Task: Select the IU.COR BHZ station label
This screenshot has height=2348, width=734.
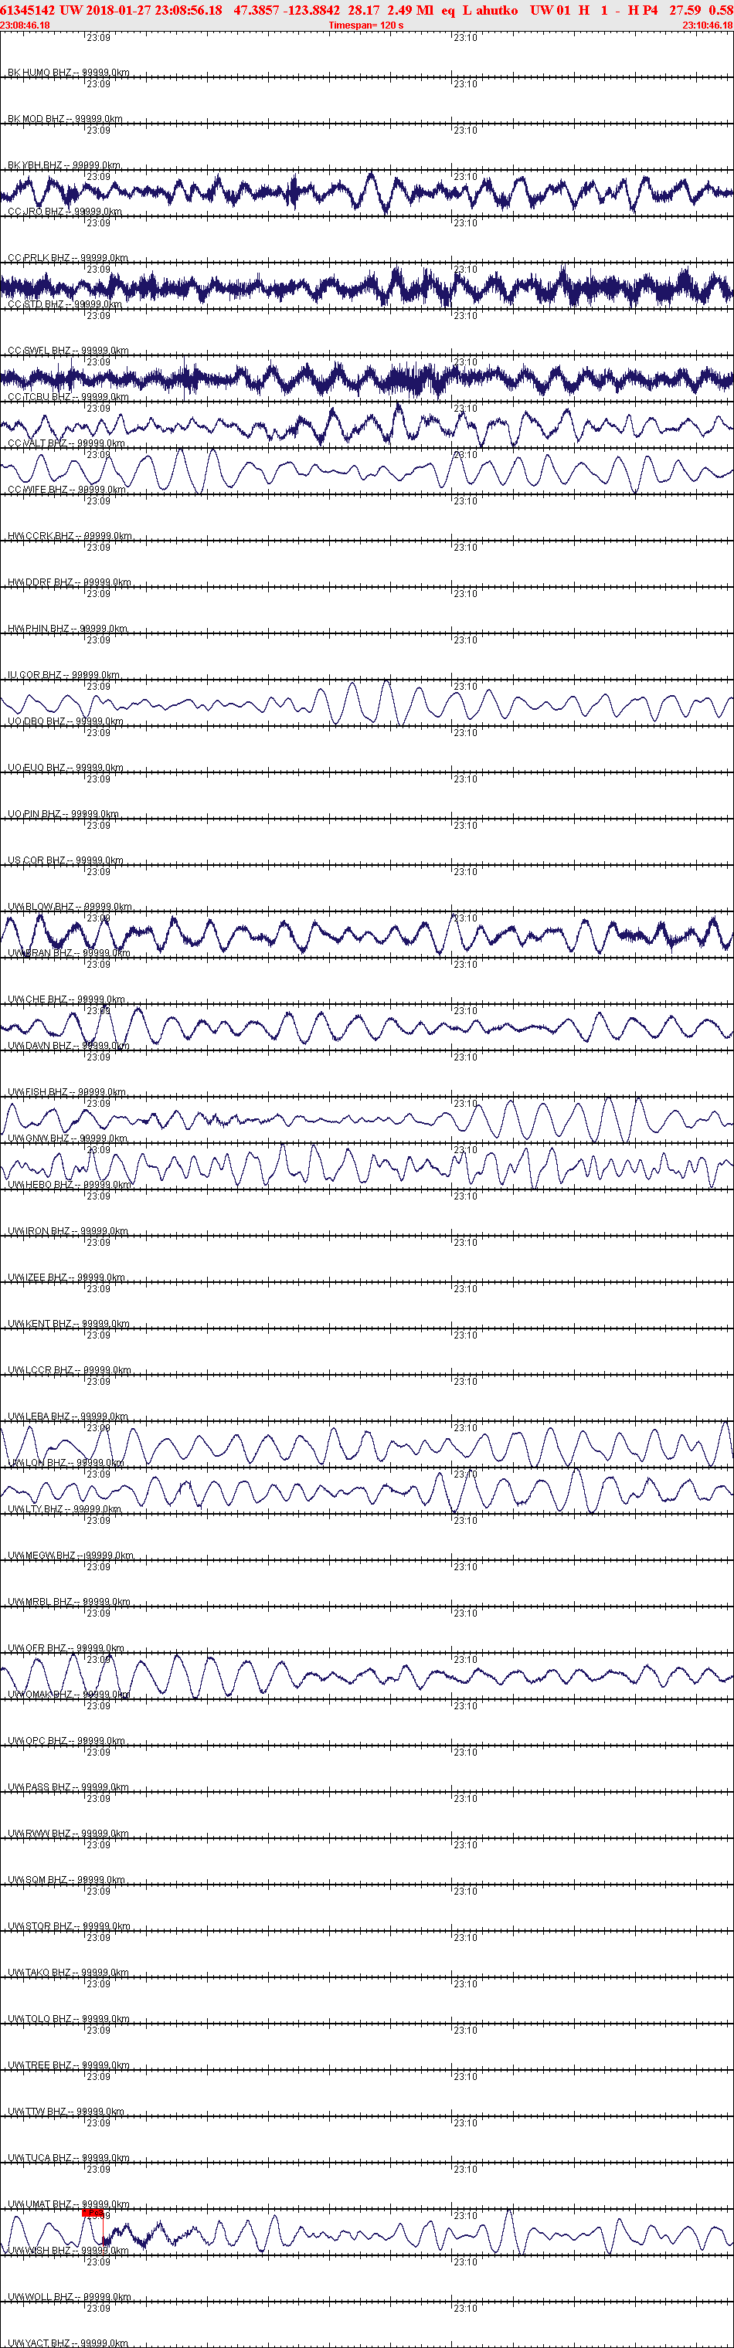Action: [x=64, y=675]
